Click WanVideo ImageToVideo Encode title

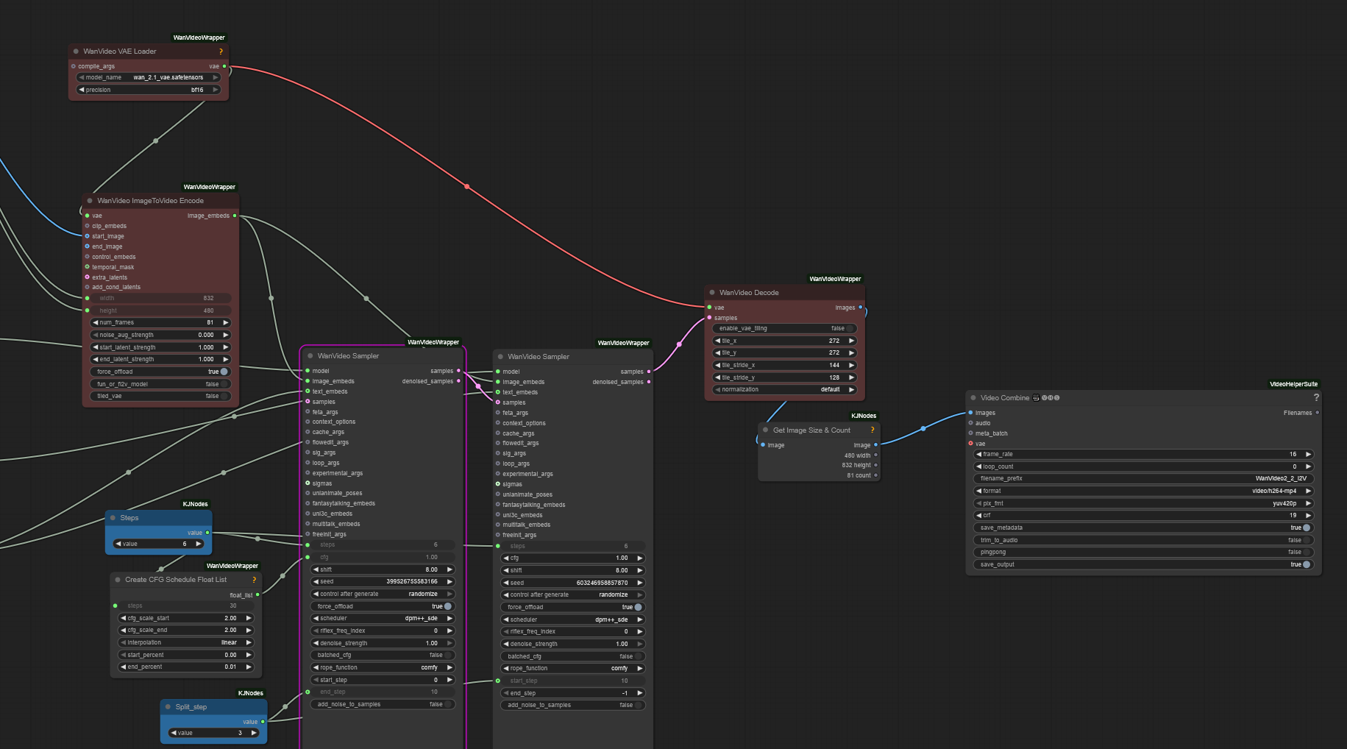150,201
